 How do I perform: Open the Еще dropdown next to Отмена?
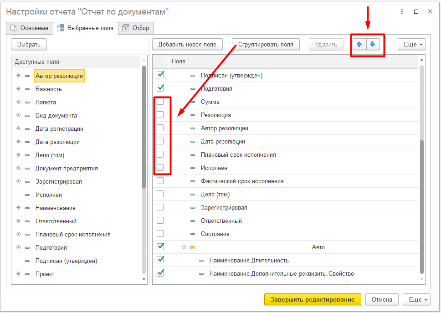[416, 299]
